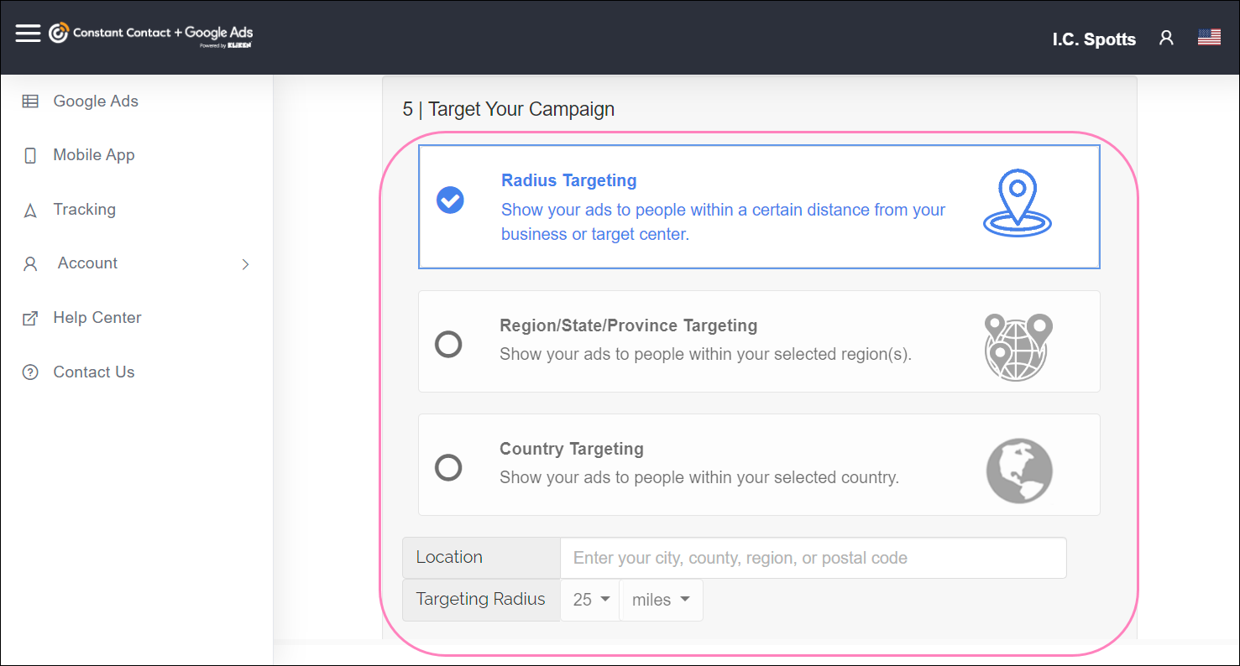Click the Constant Contact logo icon
Viewport: 1240px width, 666px height.
tap(59, 33)
